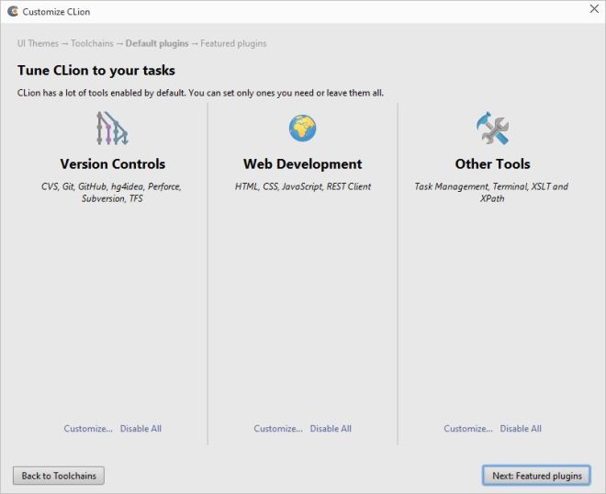Select UI Themes in the wizard breadcrumb
Screen dimensions: 606x494
[38, 44]
